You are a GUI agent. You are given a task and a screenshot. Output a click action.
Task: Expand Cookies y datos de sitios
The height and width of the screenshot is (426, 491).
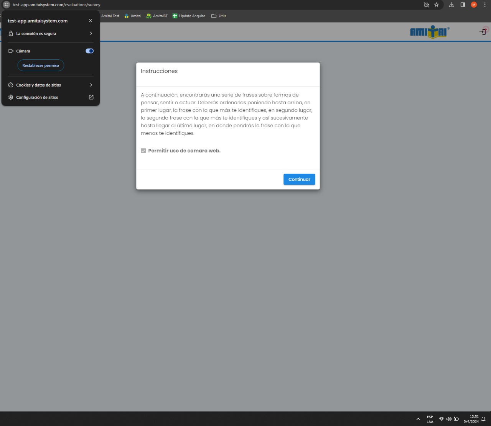tap(91, 85)
